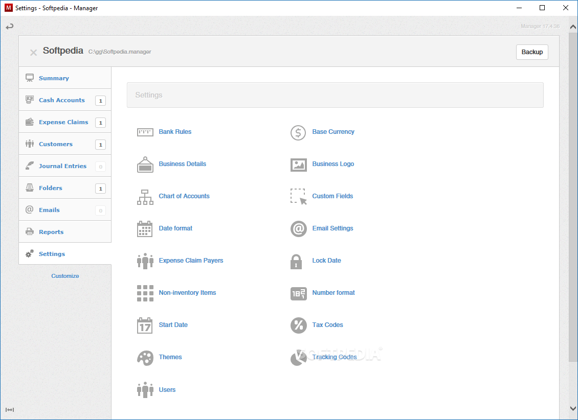Click the Business Details storefront icon
The image size is (578, 420).
pos(145,164)
